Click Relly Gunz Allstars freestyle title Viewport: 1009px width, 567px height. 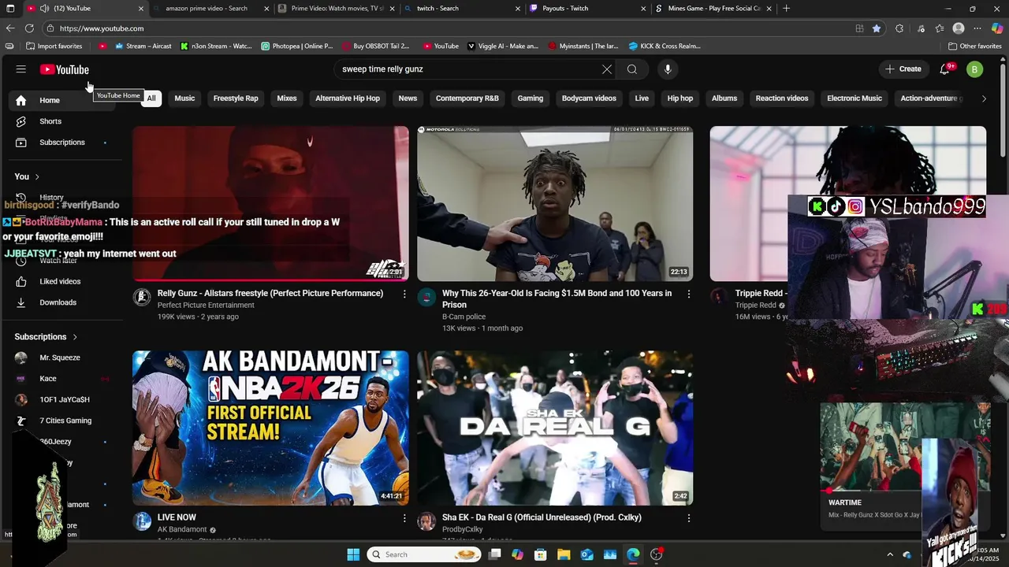(270, 293)
